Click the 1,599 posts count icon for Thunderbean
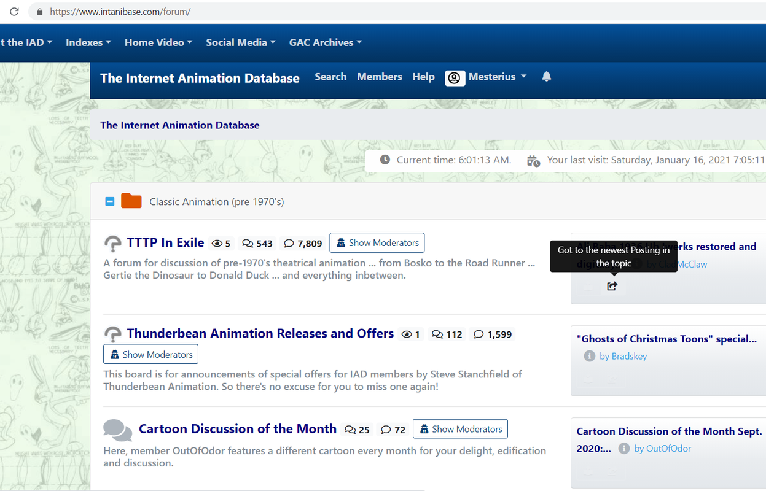The height and width of the screenshot is (491, 766). [479, 334]
